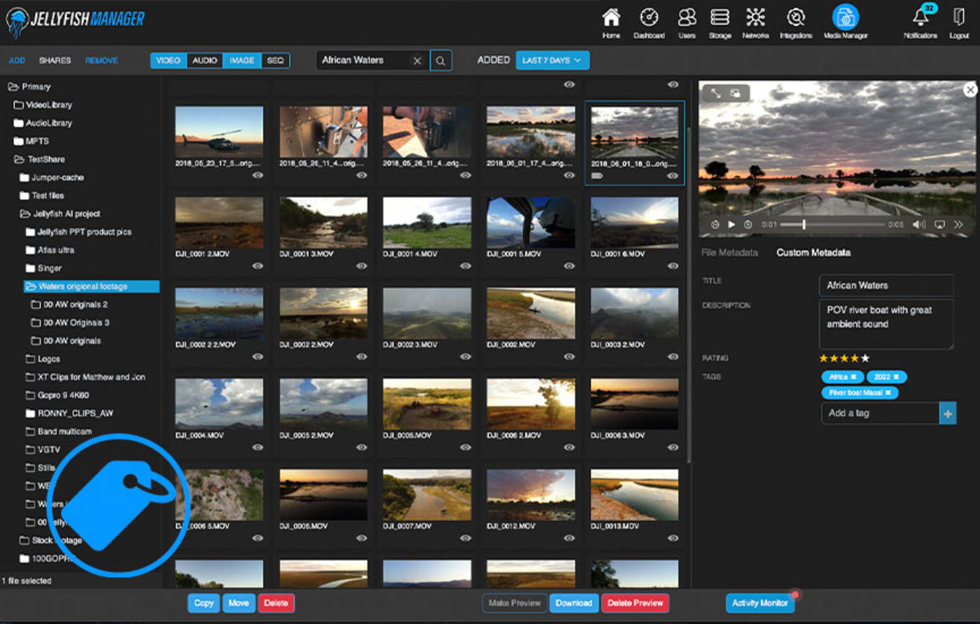Click the search magnifier icon
980x624 pixels.
click(x=440, y=61)
